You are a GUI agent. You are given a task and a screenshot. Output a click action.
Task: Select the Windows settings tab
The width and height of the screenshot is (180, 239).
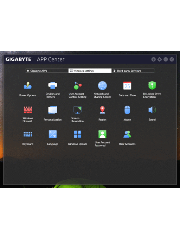pos(90,71)
